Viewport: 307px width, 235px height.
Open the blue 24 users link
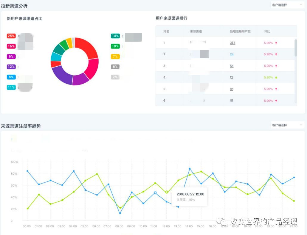[x=232, y=54]
